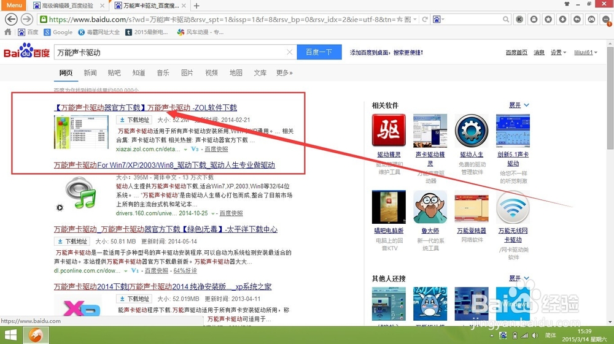Open the 百度 bookmark

pyautogui.click(x=28, y=32)
